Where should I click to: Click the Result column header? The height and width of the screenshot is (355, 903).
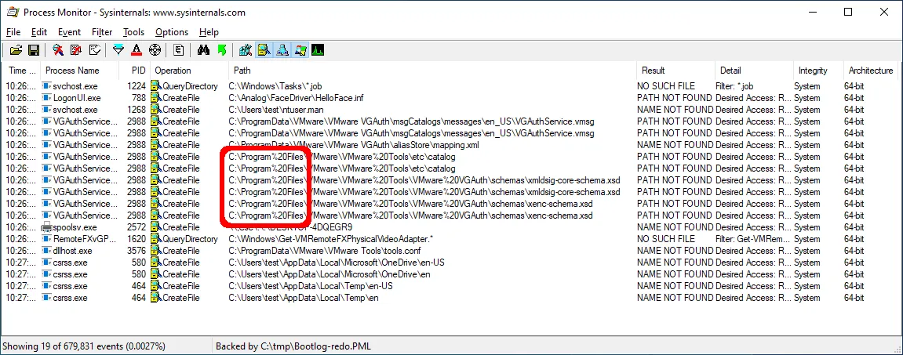pyautogui.click(x=675, y=71)
